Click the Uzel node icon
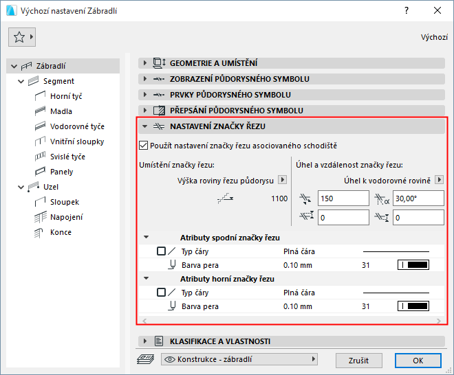 33,187
